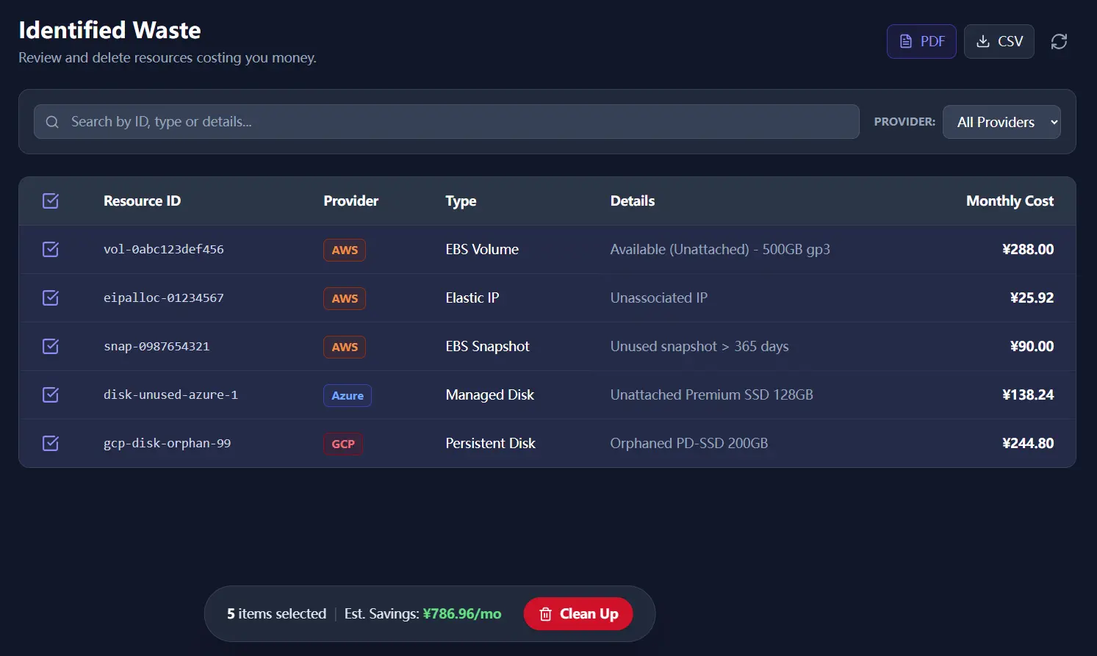This screenshot has height=656, width=1097.
Task: Click the Managed Disk type cell
Action: (490, 394)
